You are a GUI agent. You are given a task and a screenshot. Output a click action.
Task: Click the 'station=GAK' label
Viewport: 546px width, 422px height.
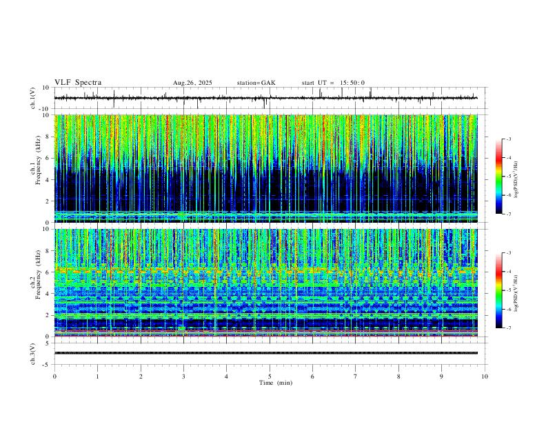coord(256,83)
